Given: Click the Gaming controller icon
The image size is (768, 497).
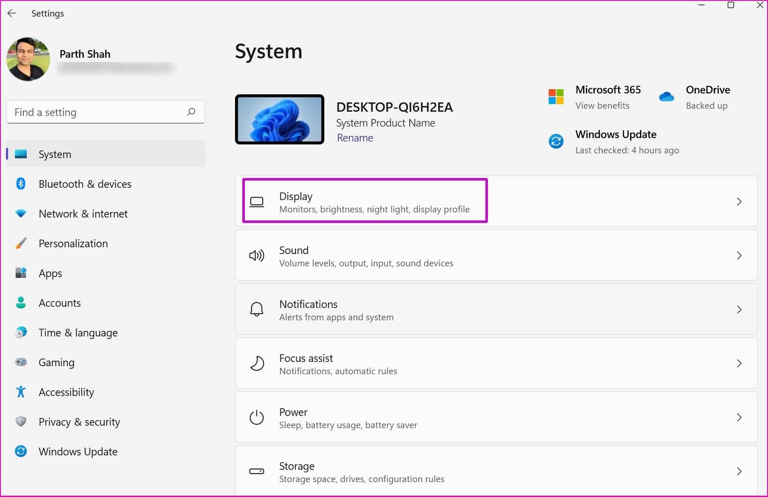Looking at the screenshot, I should [21, 363].
